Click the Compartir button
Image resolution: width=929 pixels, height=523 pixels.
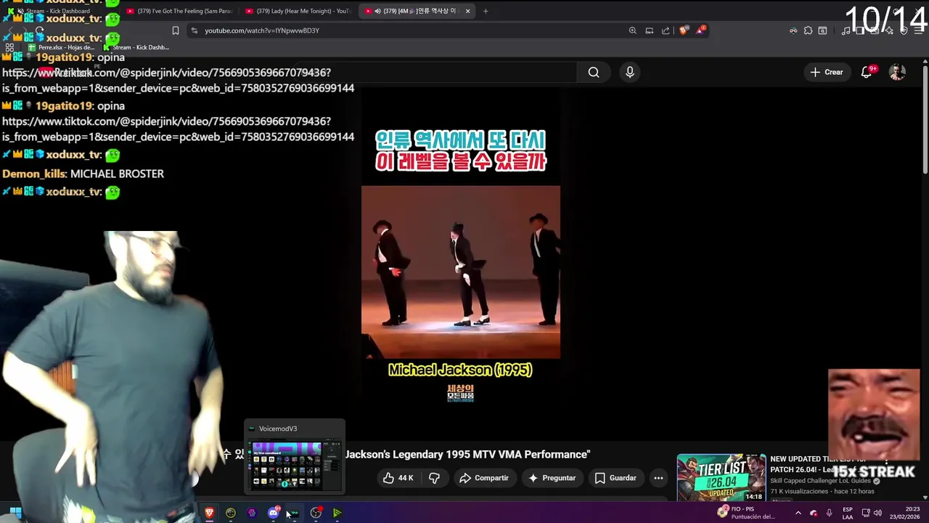point(483,478)
